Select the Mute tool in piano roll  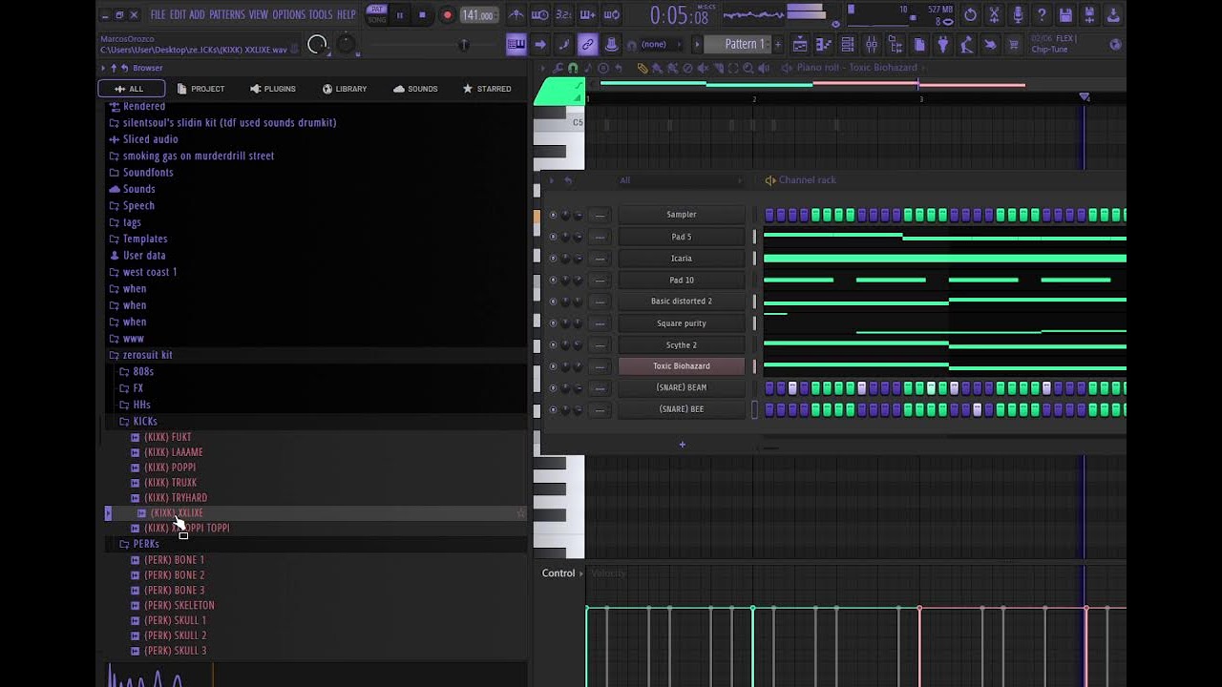704,68
